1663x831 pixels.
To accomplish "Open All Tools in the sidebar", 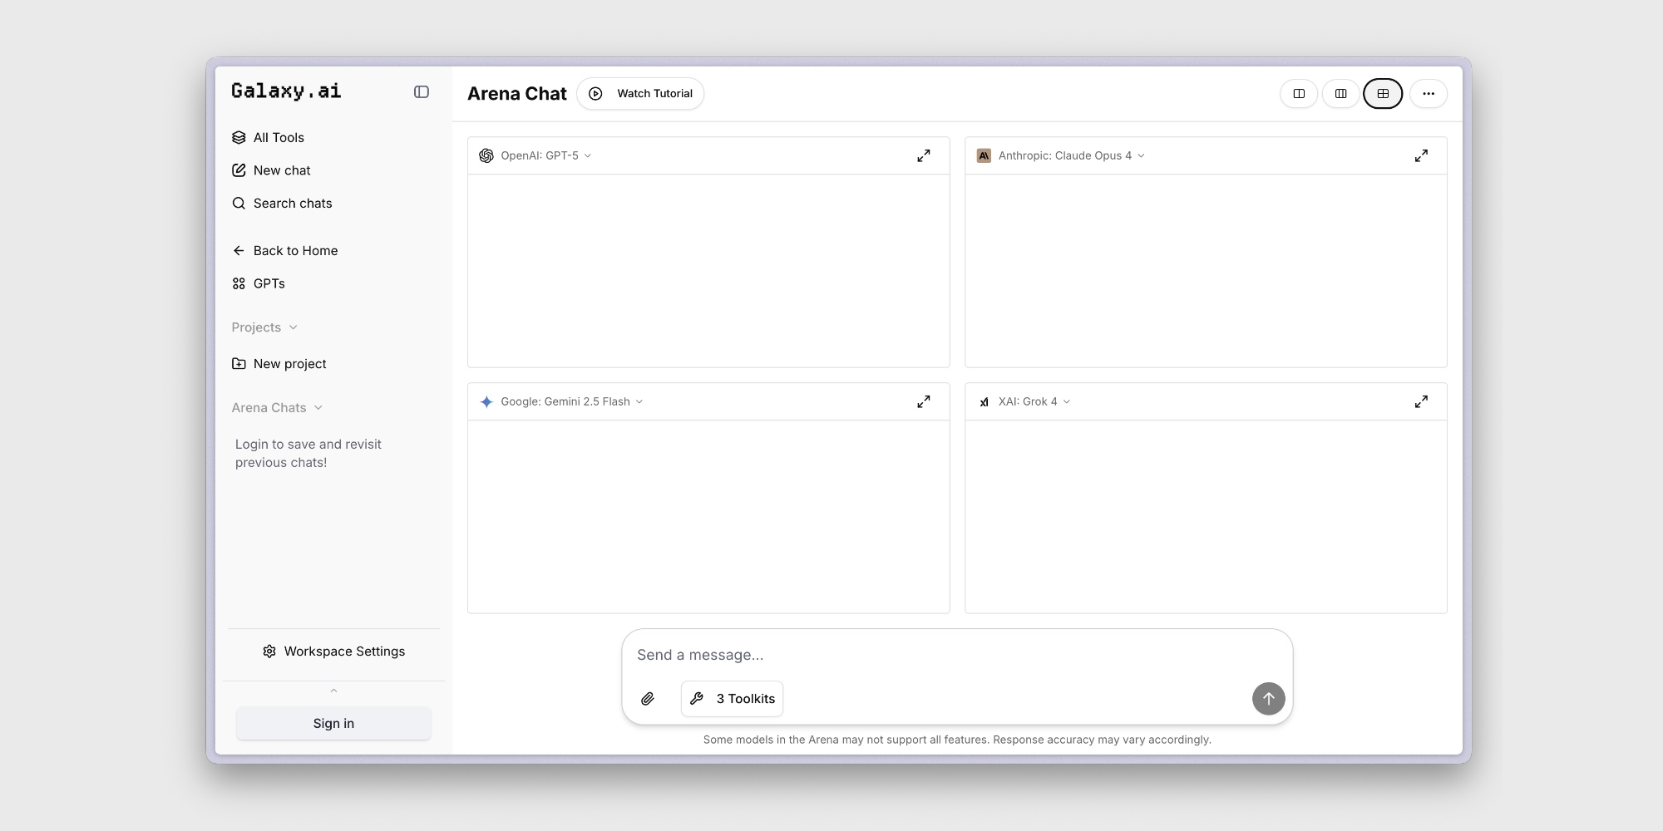I will click(279, 138).
